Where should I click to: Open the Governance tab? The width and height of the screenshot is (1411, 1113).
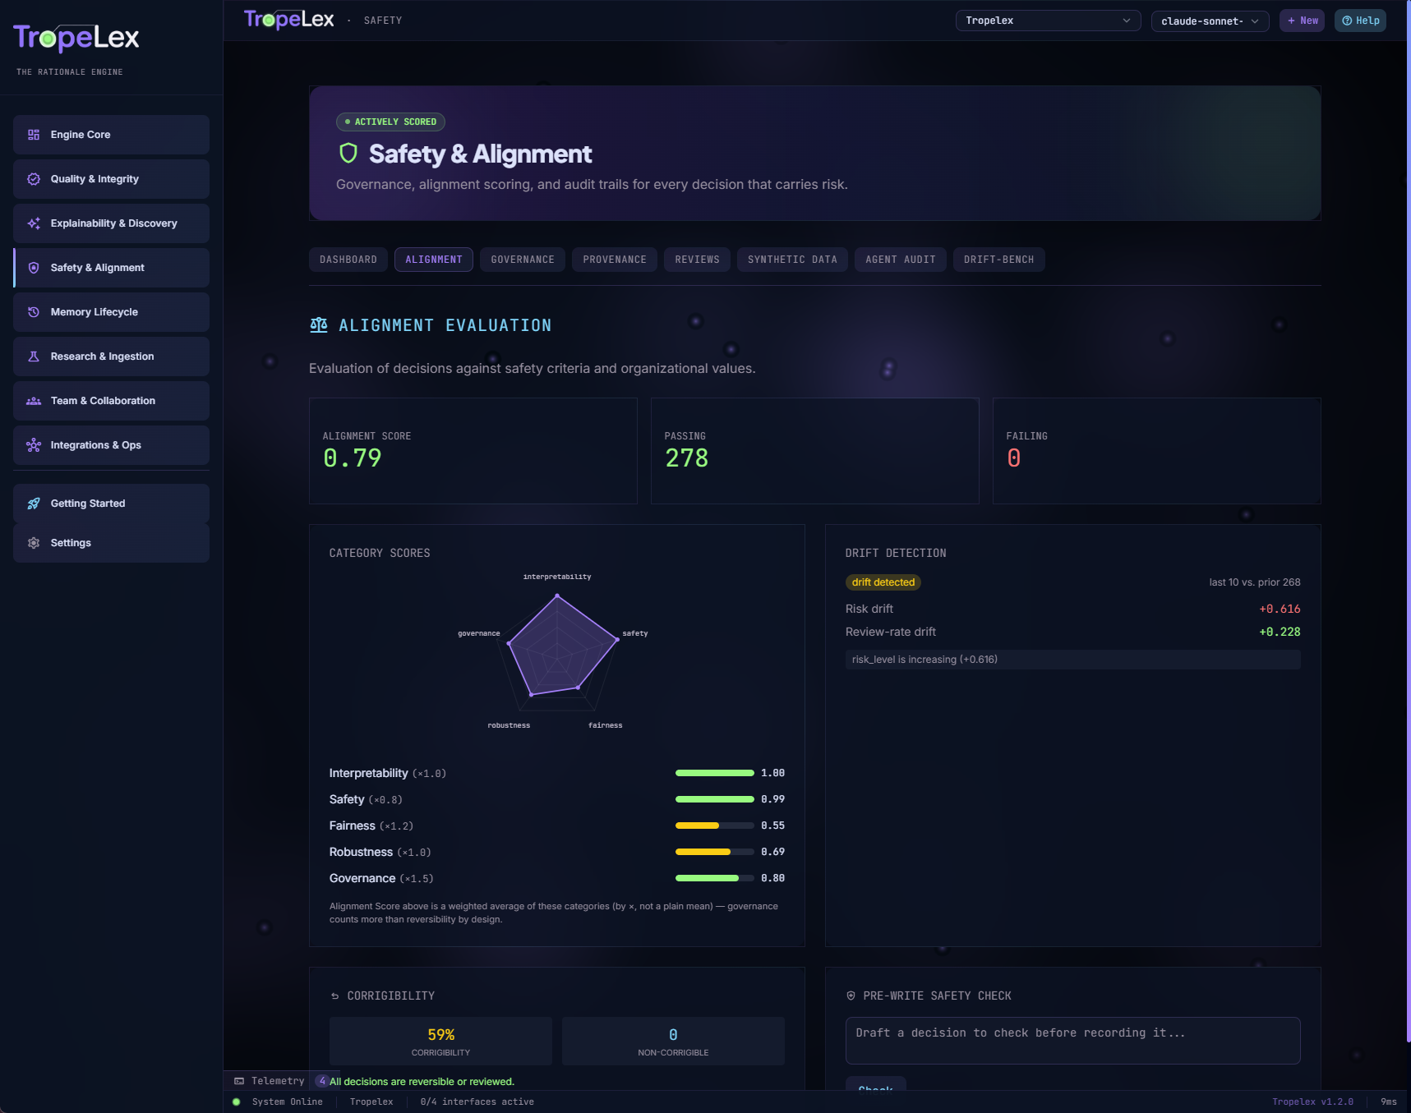click(x=523, y=260)
